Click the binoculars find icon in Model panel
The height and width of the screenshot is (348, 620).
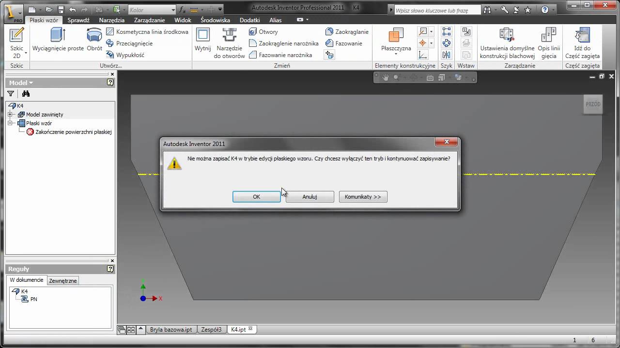[x=26, y=94]
